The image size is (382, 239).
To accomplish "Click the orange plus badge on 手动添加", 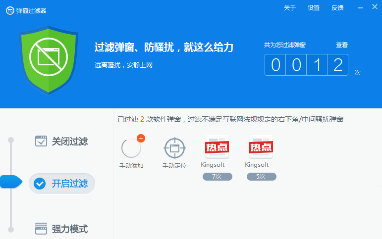I will [x=141, y=138].
